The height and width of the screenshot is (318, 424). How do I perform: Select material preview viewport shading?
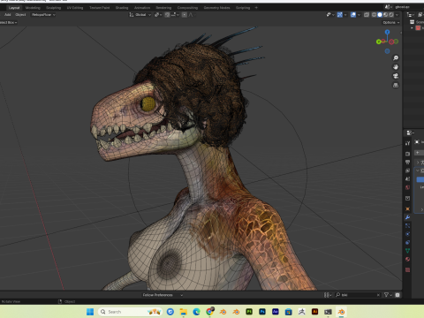(x=385, y=15)
